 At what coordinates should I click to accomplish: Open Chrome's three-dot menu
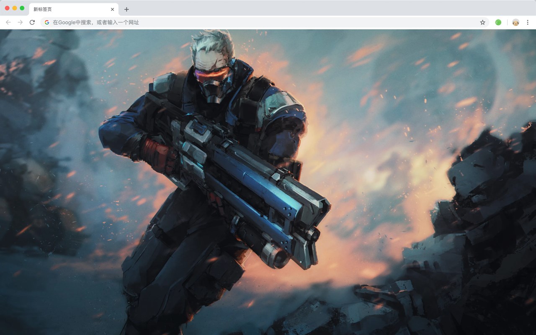(x=528, y=22)
